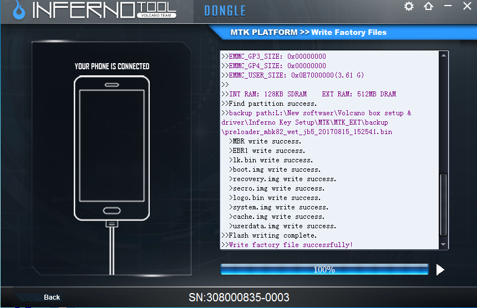Click the VOLCANO TEAM badge
477x308 pixels.
coord(156,15)
